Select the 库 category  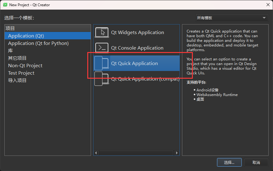tap(48, 50)
